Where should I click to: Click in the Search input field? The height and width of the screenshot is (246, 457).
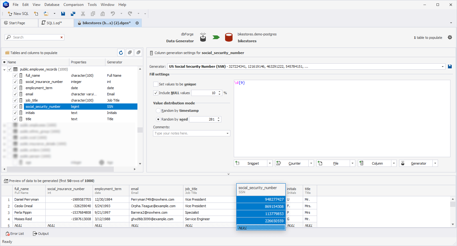pyautogui.click(x=34, y=37)
